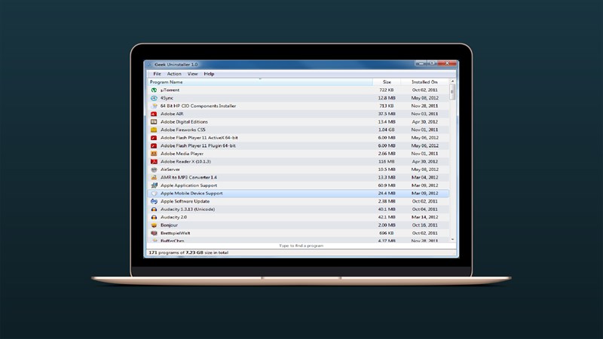Select AMR to MP3 Converter 1.4 text
The height and width of the screenshot is (339, 603).
click(x=189, y=177)
